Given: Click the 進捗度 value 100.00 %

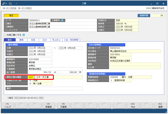Looking at the screenshot, I should tap(127, 24).
